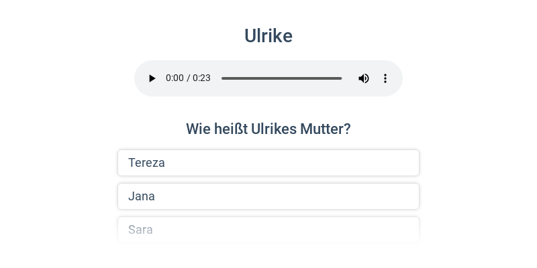Screen dimensions: 537x268
Task: Click the slash between the audio times
Action: (188, 78)
